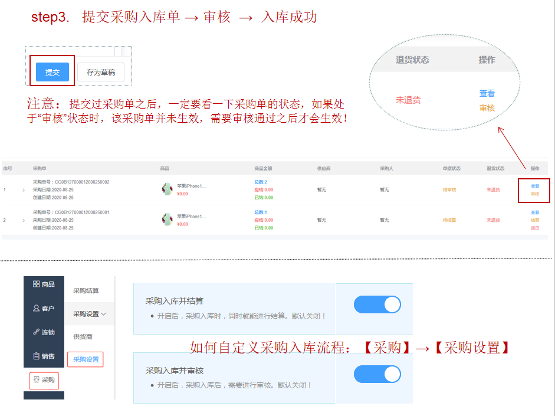
Task: Open the 采购结算 submenu item
Action: [86, 291]
